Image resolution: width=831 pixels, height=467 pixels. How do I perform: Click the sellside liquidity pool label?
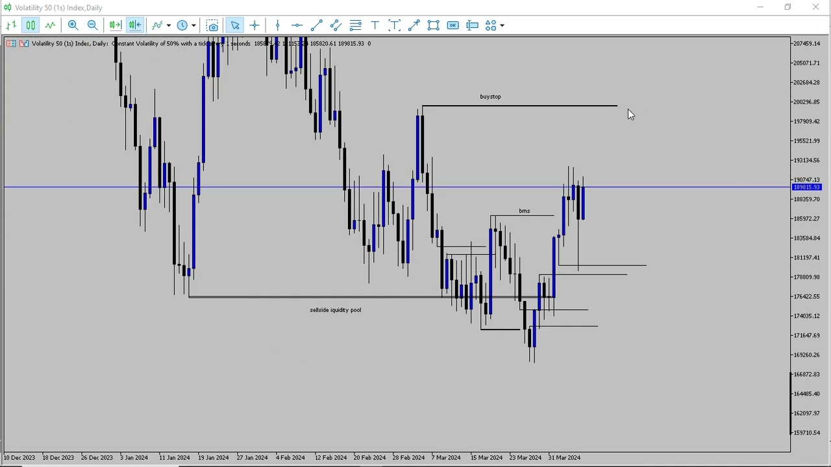tap(336, 310)
